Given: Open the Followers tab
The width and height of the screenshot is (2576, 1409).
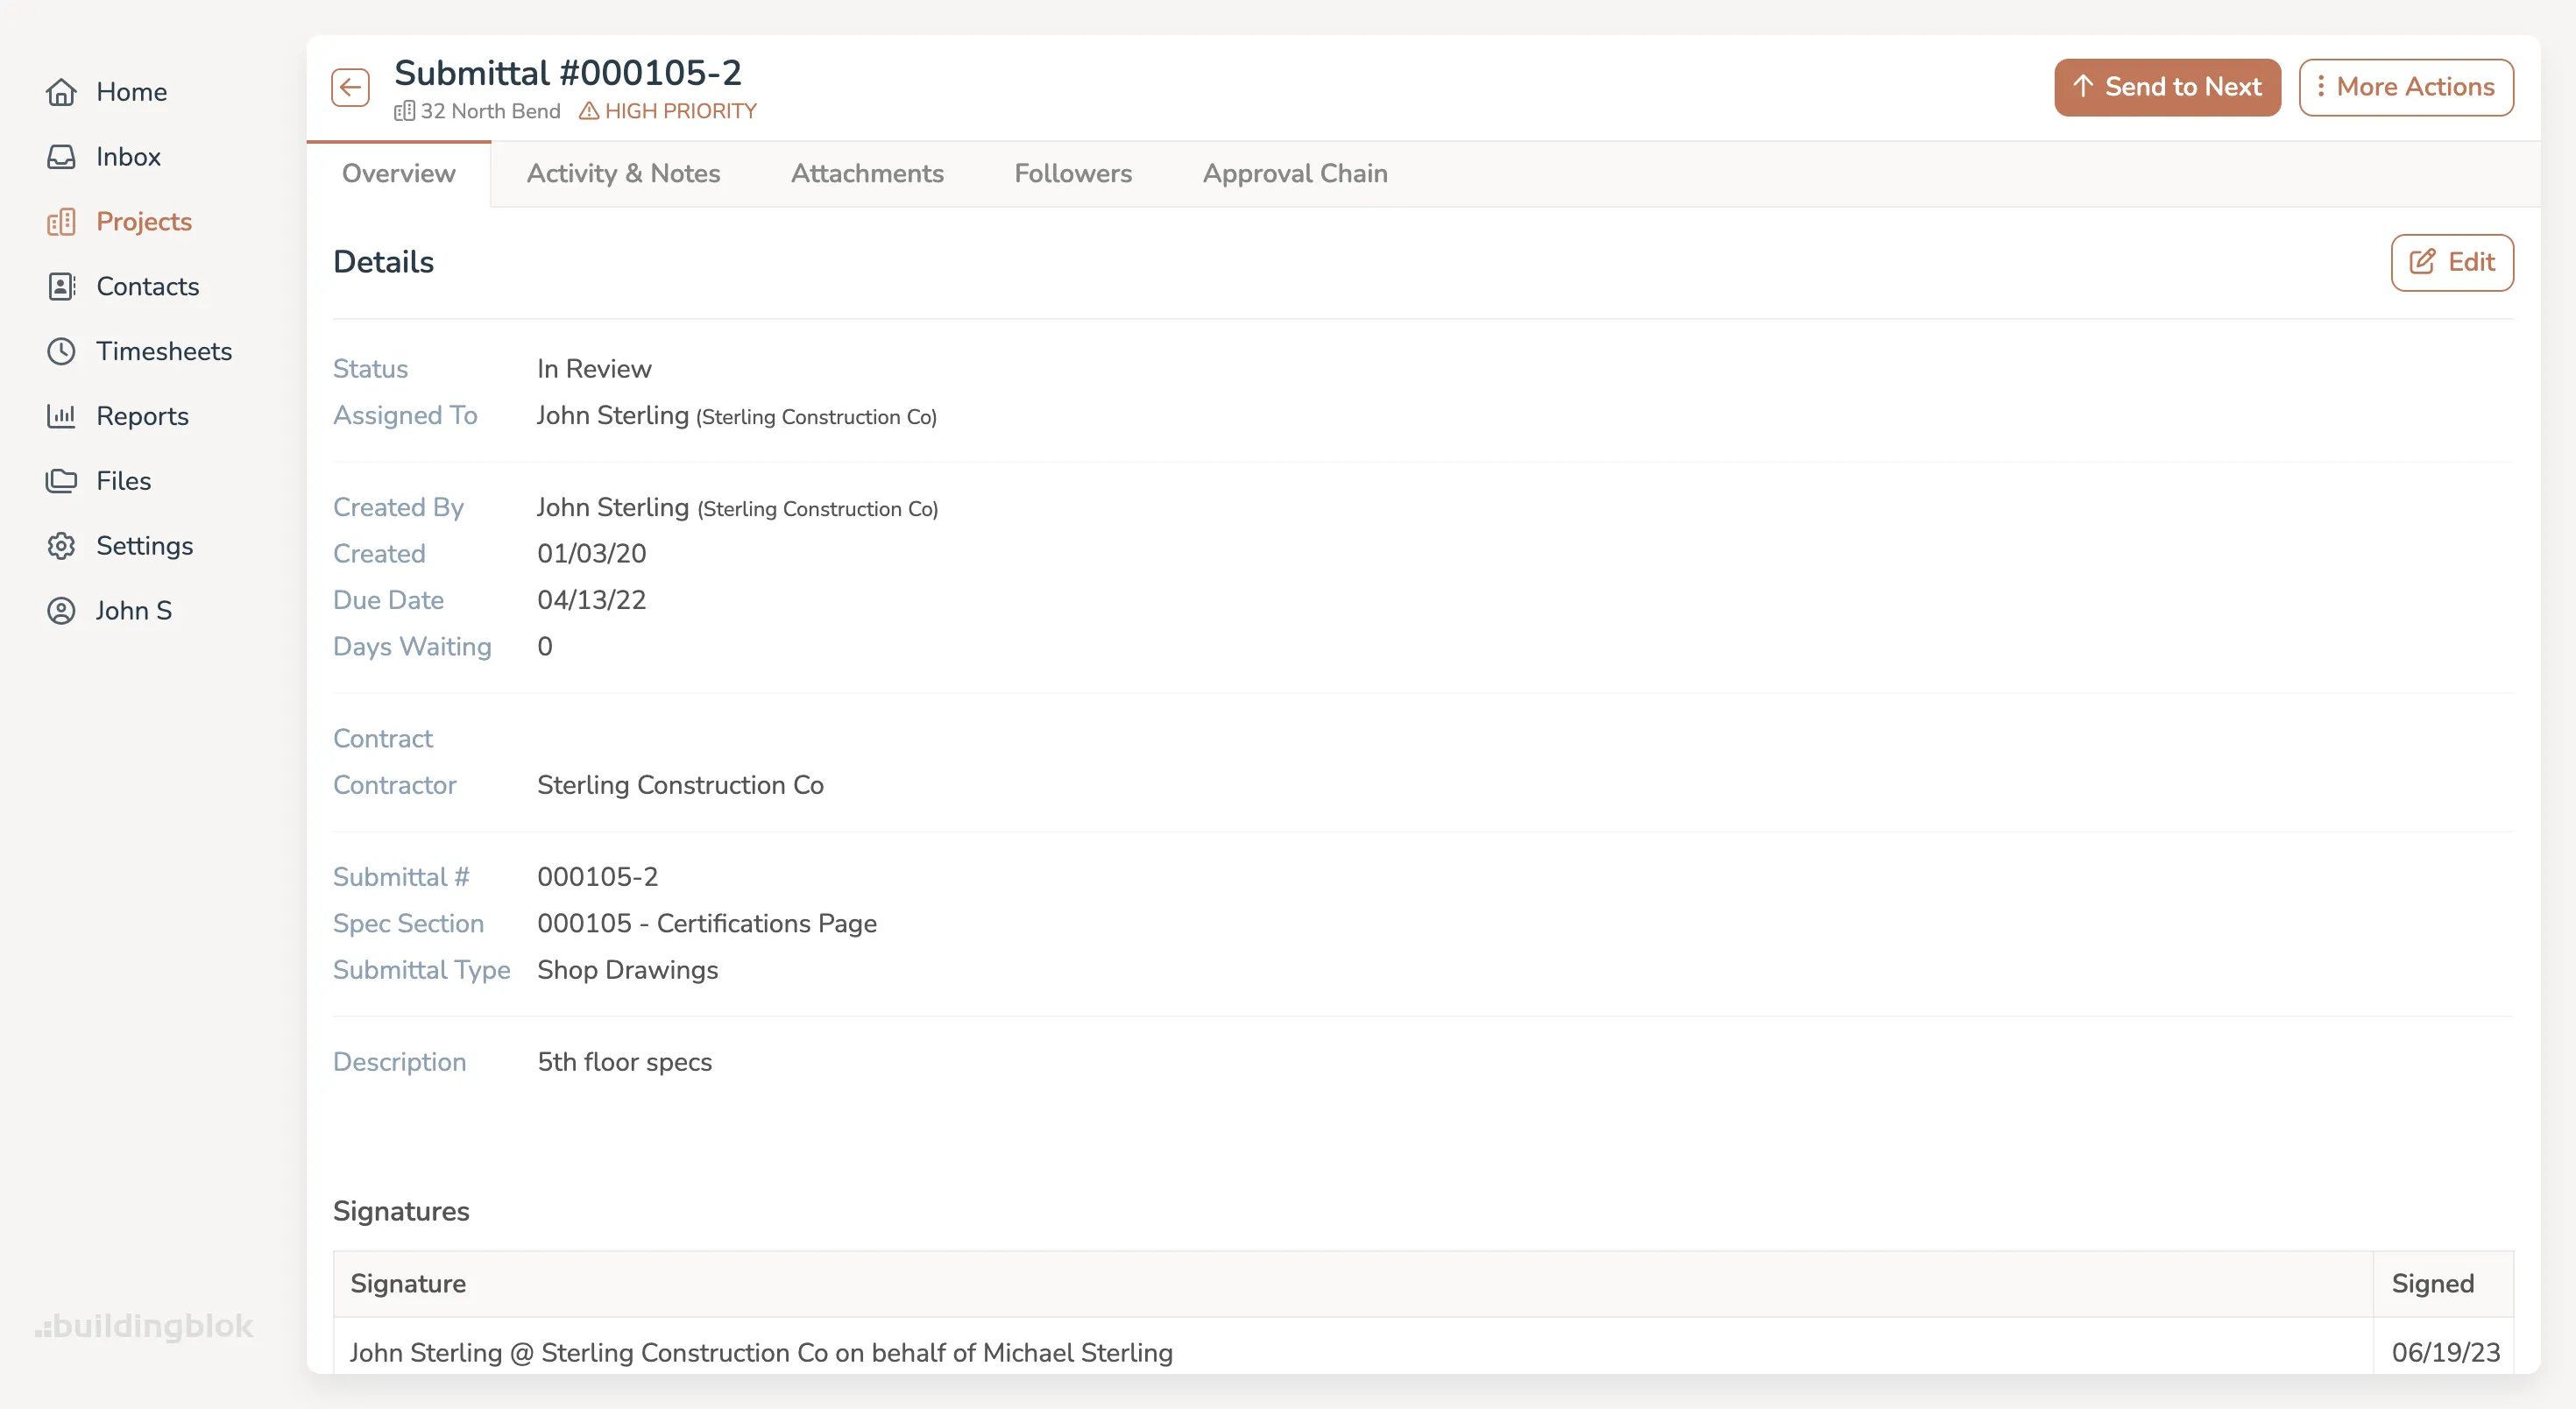Looking at the screenshot, I should (x=1072, y=173).
